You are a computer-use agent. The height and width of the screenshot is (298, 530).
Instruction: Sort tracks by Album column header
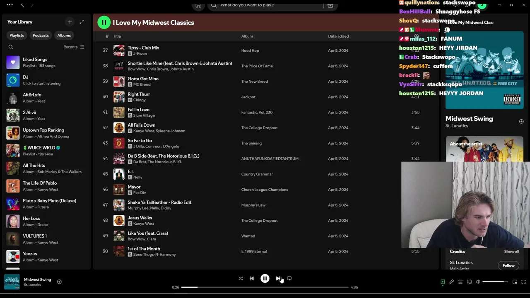(x=247, y=36)
